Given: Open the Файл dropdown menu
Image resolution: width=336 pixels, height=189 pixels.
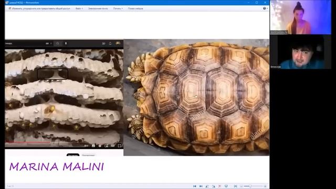Looking at the screenshot, I should click(x=79, y=8).
